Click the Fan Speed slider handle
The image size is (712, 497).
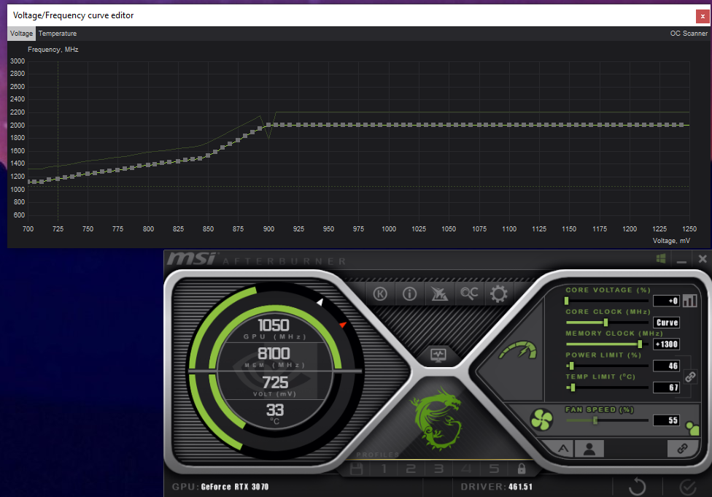point(595,420)
